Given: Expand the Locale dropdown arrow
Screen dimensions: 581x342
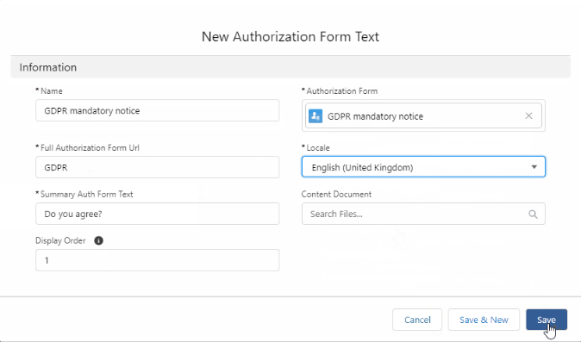Looking at the screenshot, I should tap(534, 167).
